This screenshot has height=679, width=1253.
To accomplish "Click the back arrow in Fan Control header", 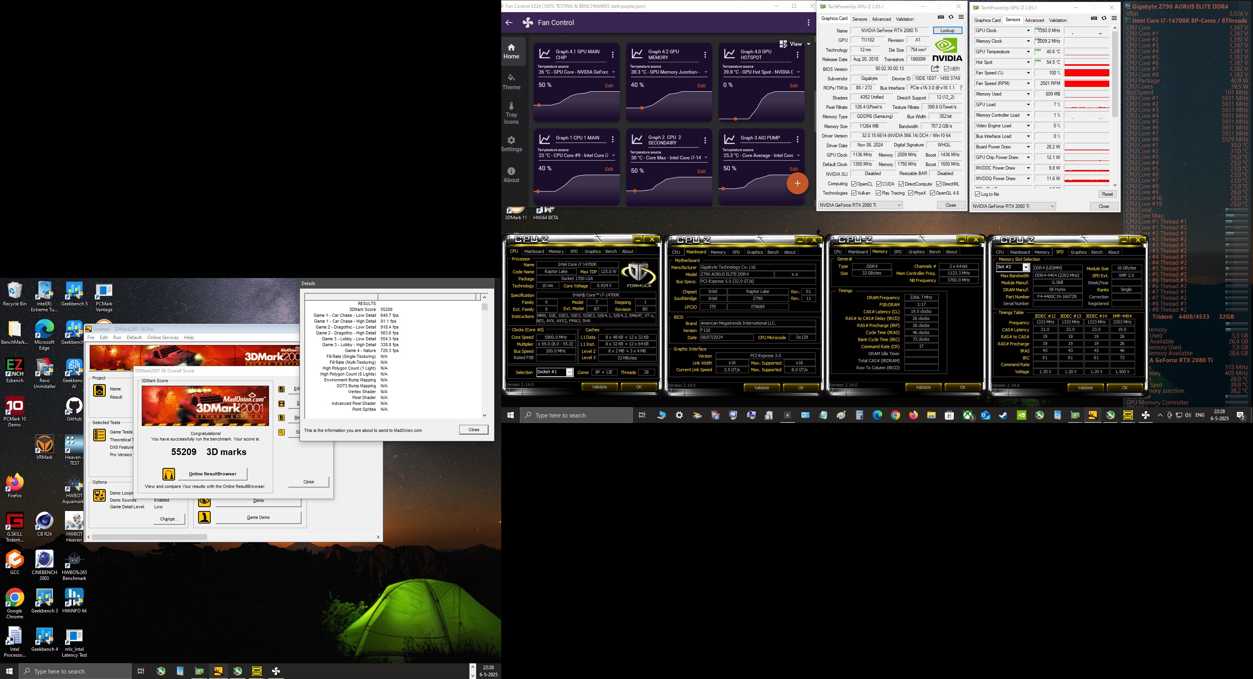I will 509,22.
